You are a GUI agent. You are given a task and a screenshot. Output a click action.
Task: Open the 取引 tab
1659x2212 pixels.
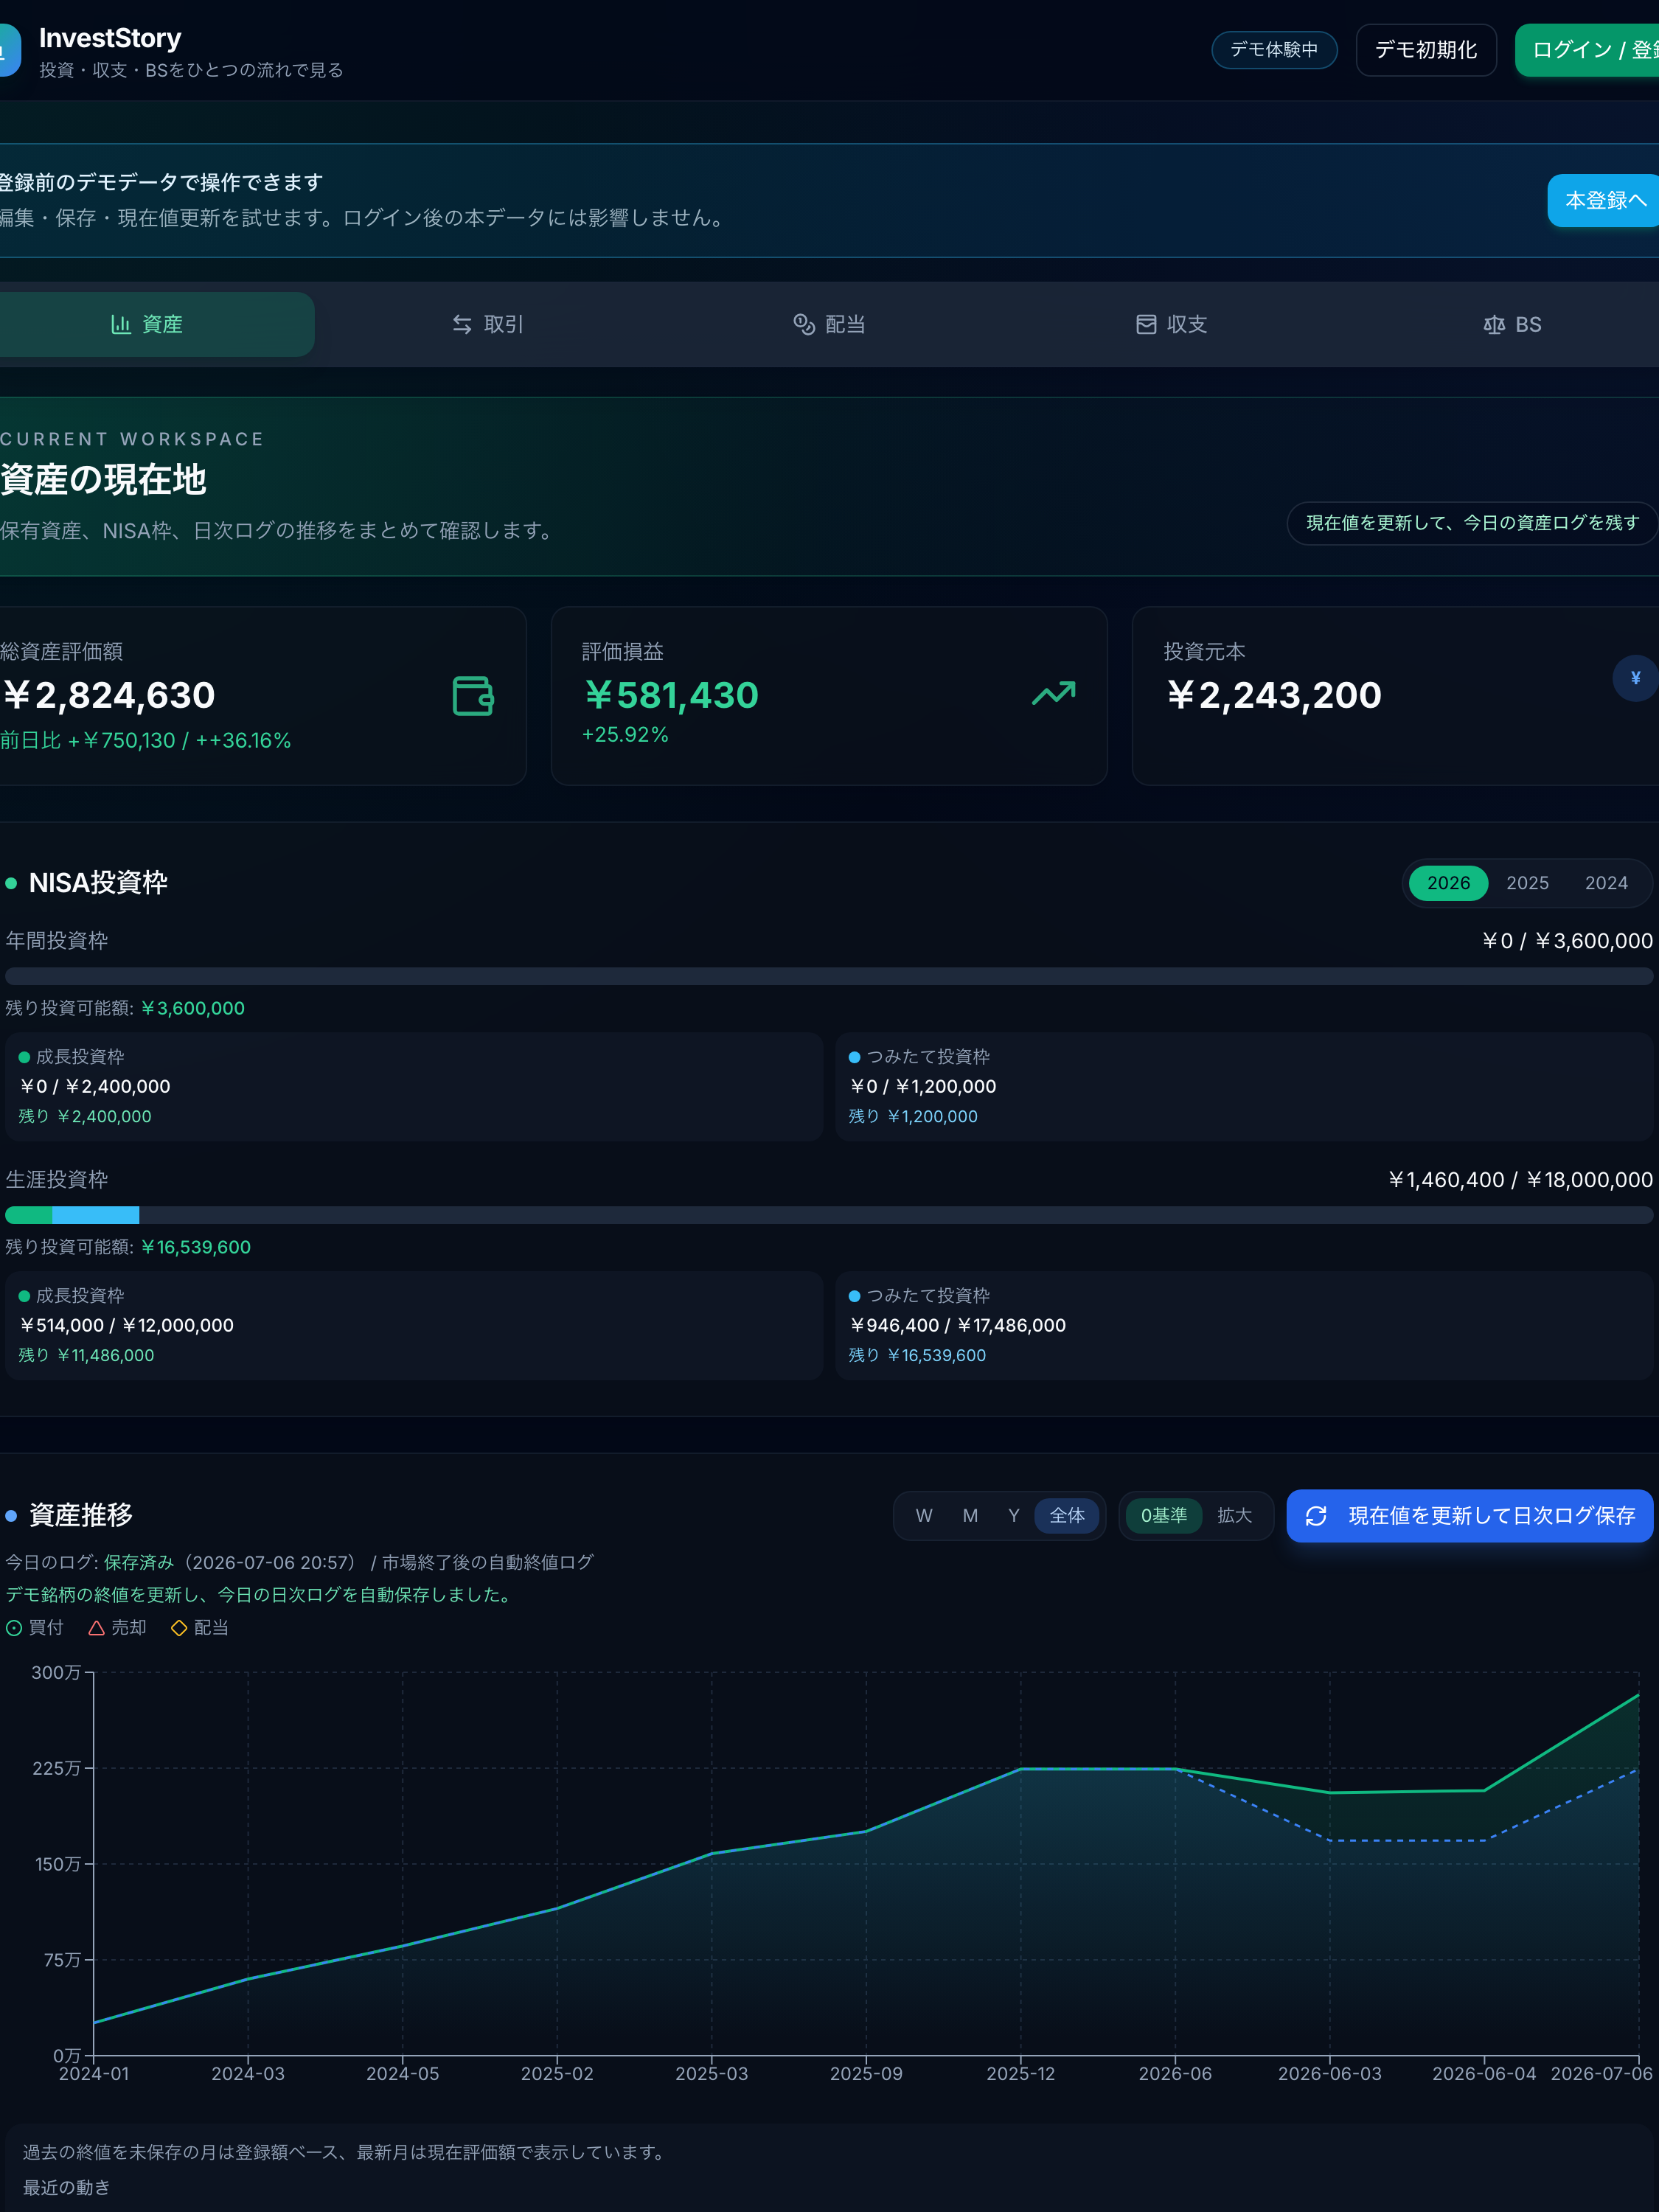tap(488, 324)
